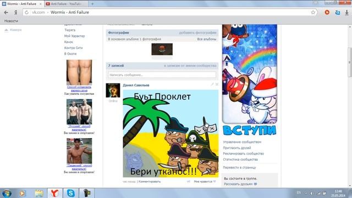Open Данил Савельев profile name
352x198 pixels.
click(x=136, y=85)
